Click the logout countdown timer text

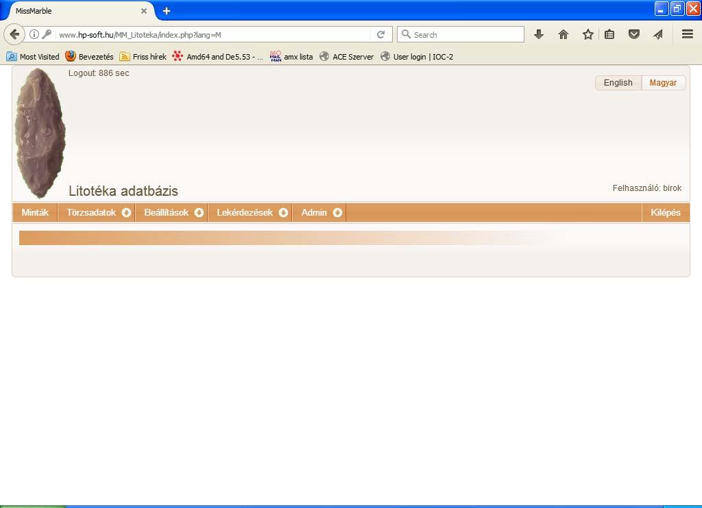(x=99, y=73)
